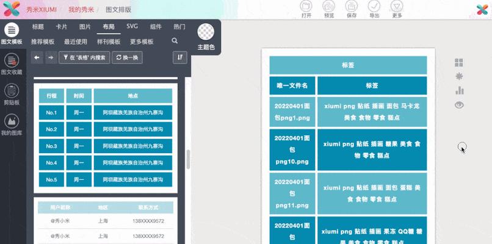This screenshot has width=492, height=244.
Task: Click the 行程 header cell in template
Action: (51, 96)
